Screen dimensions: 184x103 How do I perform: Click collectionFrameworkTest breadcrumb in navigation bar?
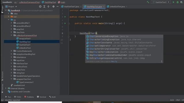[29, 2]
